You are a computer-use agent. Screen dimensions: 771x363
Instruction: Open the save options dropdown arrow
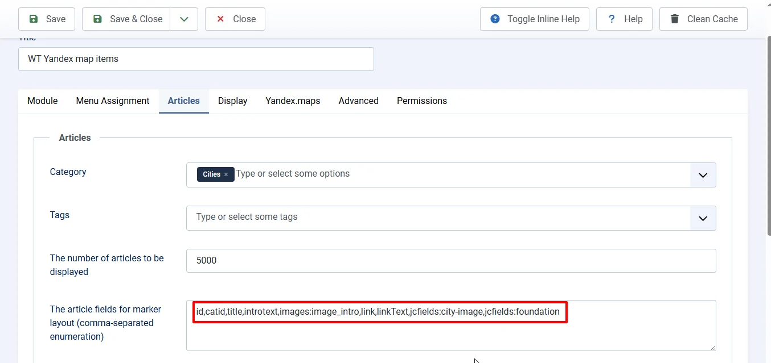184,19
